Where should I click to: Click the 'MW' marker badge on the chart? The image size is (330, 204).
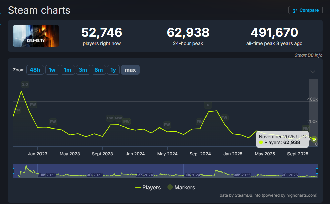(118, 118)
